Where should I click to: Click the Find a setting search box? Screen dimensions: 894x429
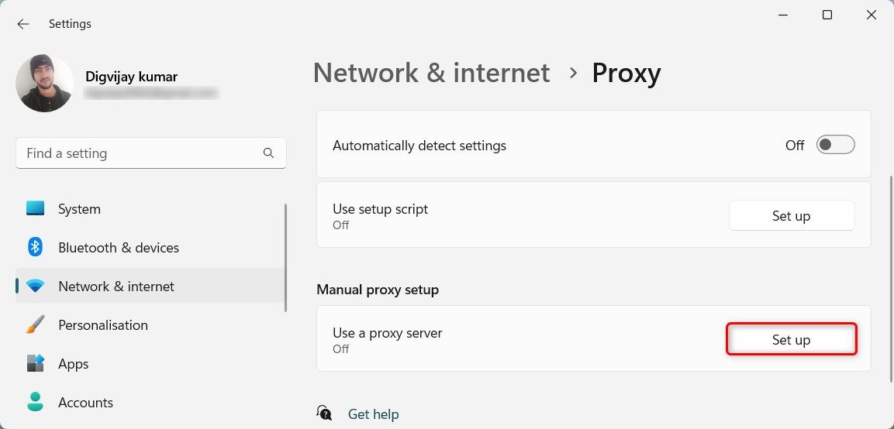140,153
